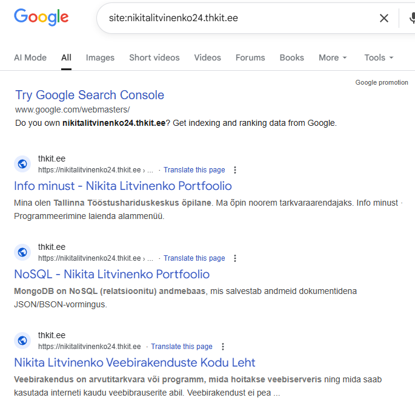Screen dimensions: 415x418
Task: Open NoSQL - Nikita Litvinenko Portfoolio link
Action: point(111,274)
